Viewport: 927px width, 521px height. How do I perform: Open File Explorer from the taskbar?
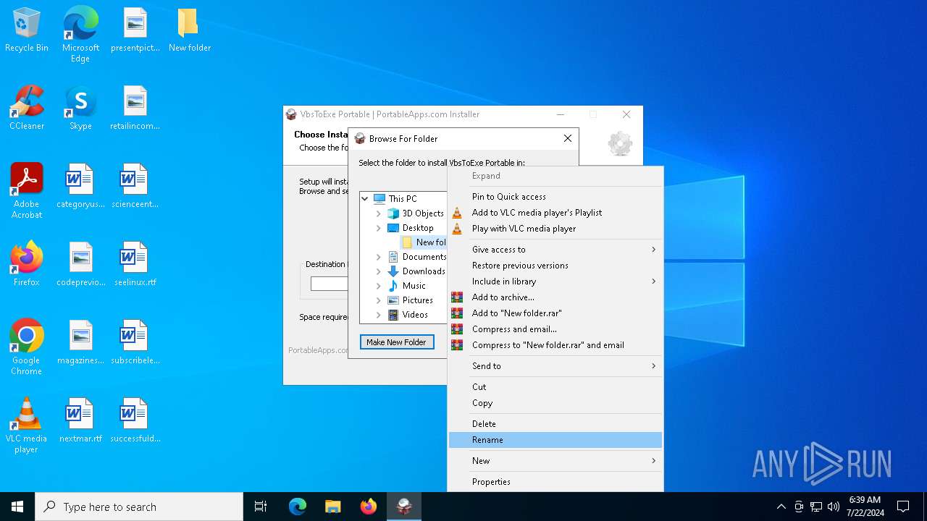[333, 507]
